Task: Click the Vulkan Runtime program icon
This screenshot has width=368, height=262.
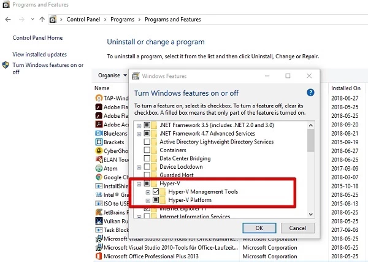Action: click(x=99, y=221)
